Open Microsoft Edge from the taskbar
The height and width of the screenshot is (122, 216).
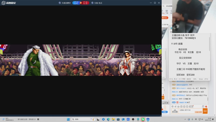[108, 119]
